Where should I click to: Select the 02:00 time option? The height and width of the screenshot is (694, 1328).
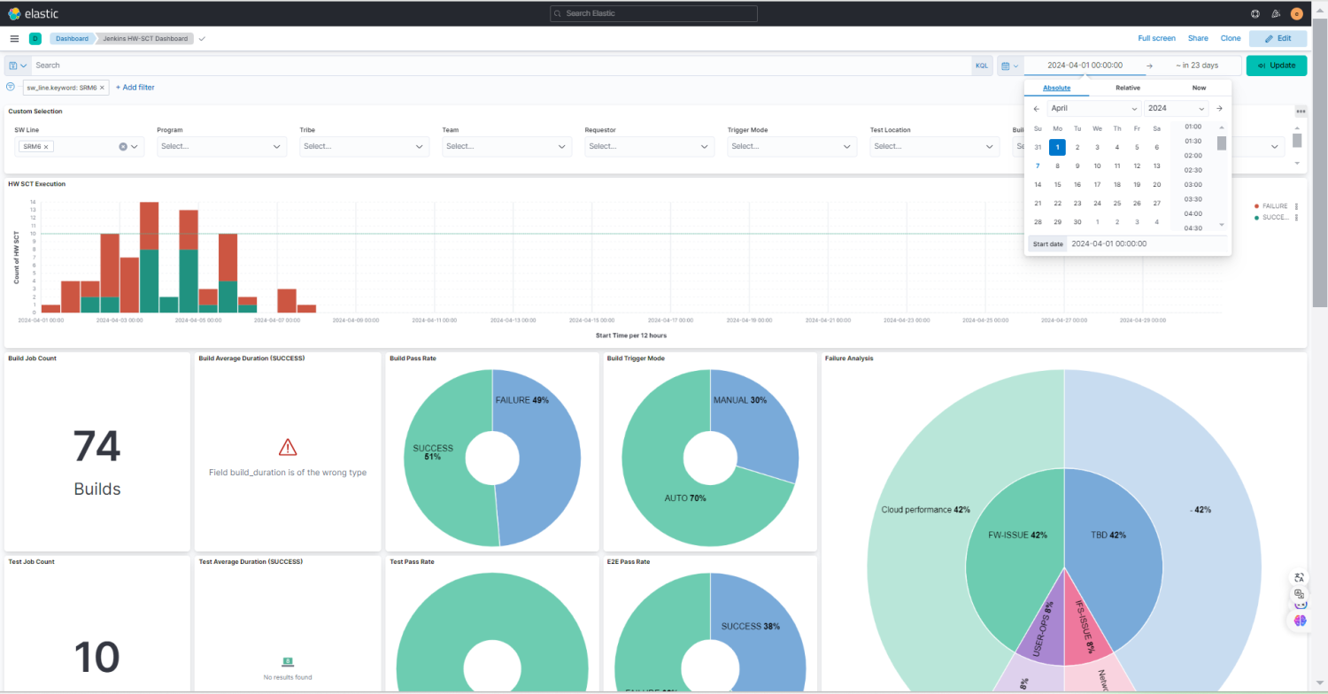[x=1193, y=155]
